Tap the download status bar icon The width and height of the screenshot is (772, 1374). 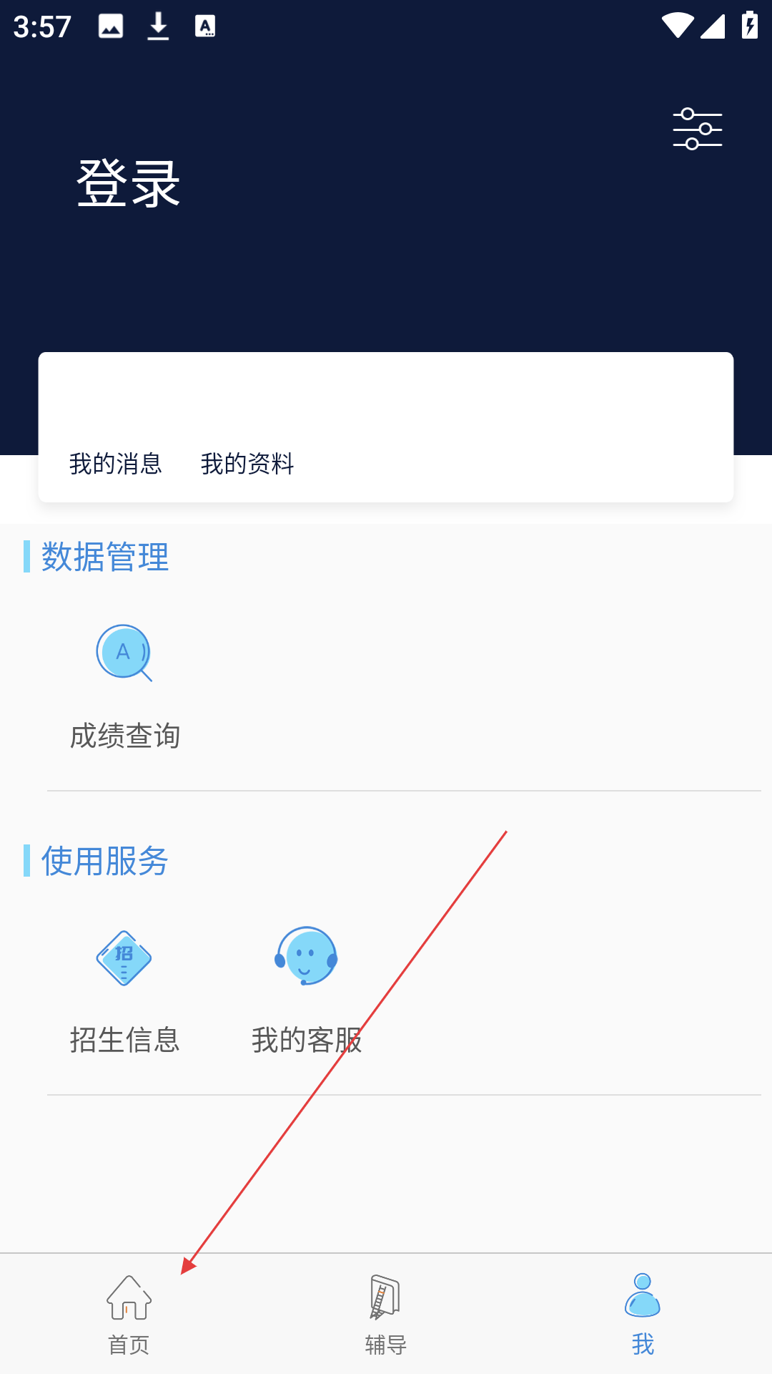click(x=158, y=26)
